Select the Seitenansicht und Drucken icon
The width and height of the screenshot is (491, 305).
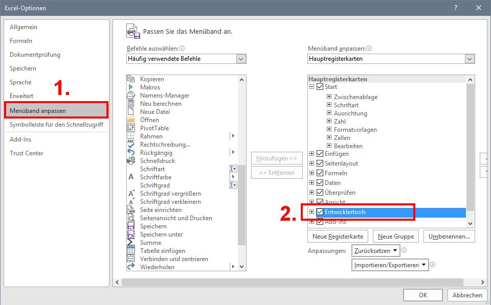(131, 218)
